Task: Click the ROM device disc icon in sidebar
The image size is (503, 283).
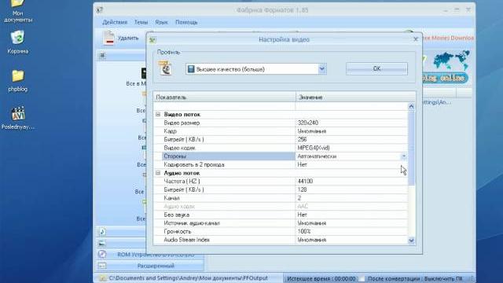Action: (102, 254)
